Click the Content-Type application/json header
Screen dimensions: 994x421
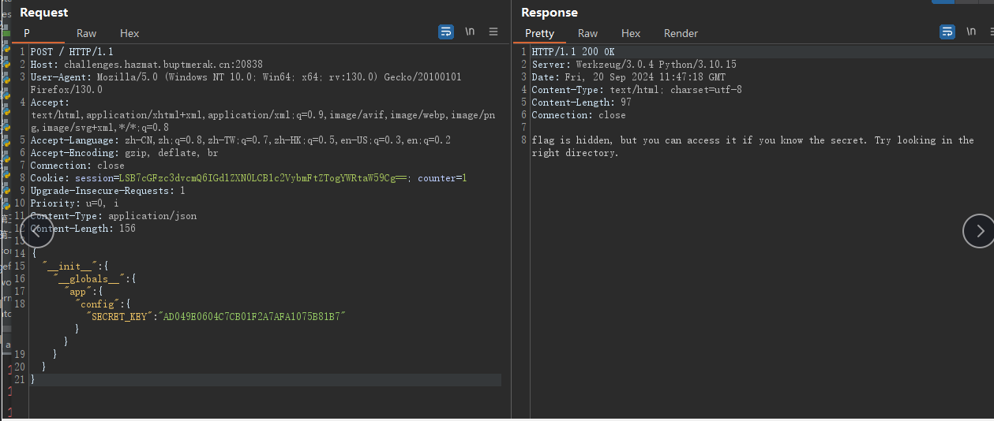pos(114,216)
